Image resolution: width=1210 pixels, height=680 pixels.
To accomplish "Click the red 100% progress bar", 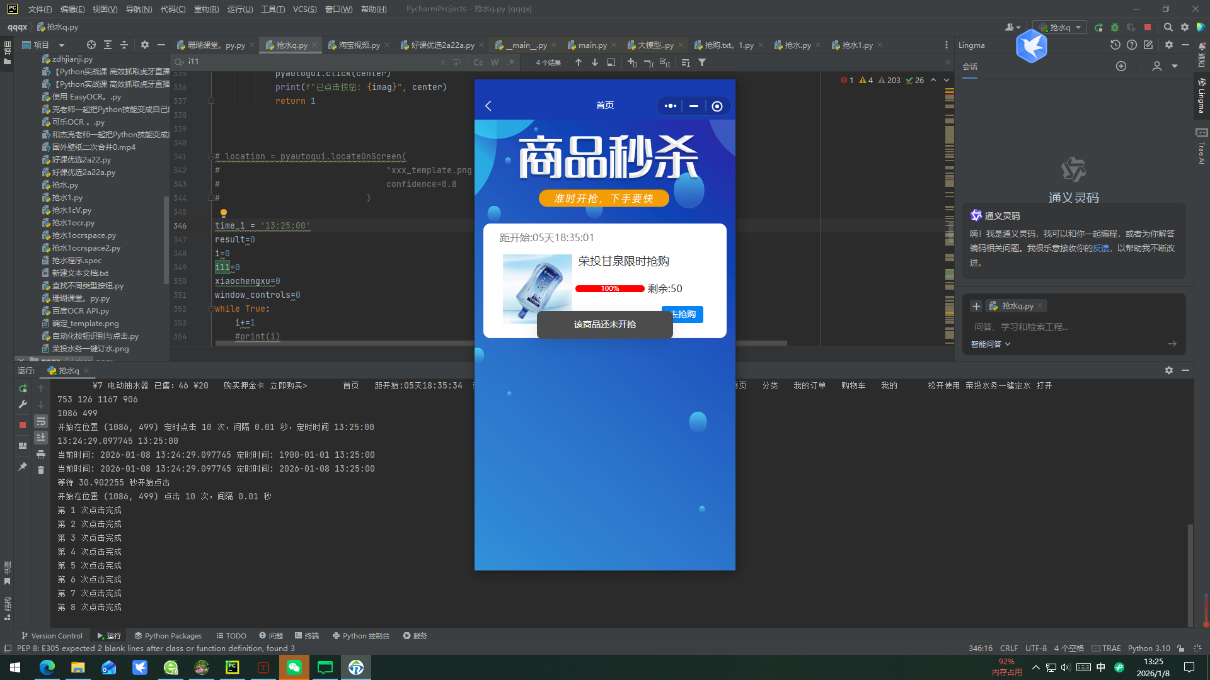I will 609,288.
